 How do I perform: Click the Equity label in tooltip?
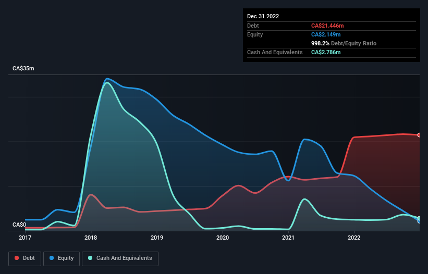(255, 34)
